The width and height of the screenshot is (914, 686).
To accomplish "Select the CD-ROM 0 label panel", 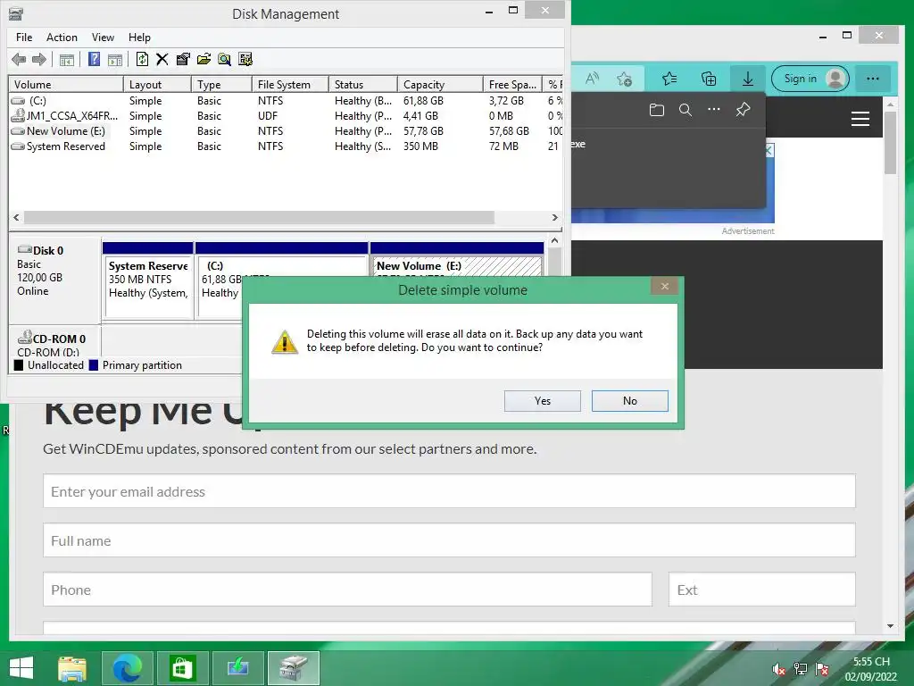I will (x=54, y=343).
